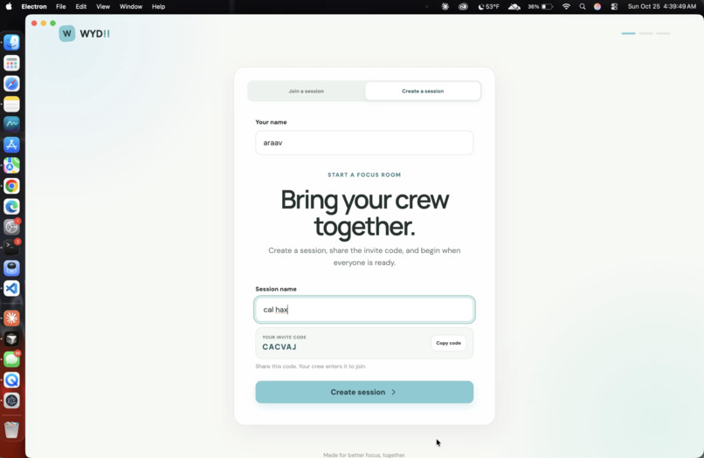Launch Microsoft Edge from the dock
Image resolution: width=704 pixels, height=458 pixels.
[x=11, y=207]
